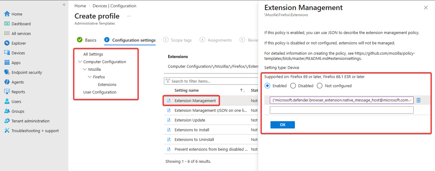Image resolution: width=435 pixels, height=171 pixels.
Task: Click the Troubleshooting + support wrench icon
Action: coord(7,130)
